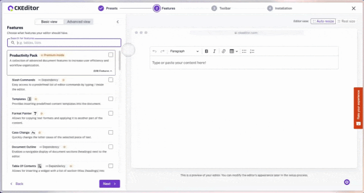Click the Redo arrow in editor toolbar
Image resolution: width=364 pixels, height=193 pixels.
coord(162,51)
